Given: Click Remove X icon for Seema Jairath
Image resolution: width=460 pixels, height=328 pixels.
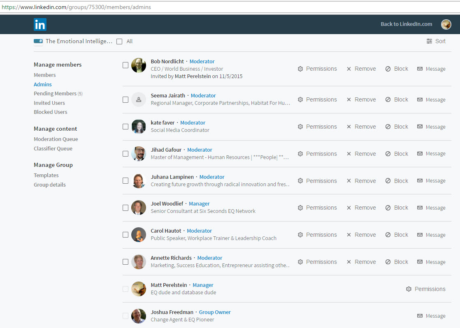Looking at the screenshot, I should (x=349, y=100).
